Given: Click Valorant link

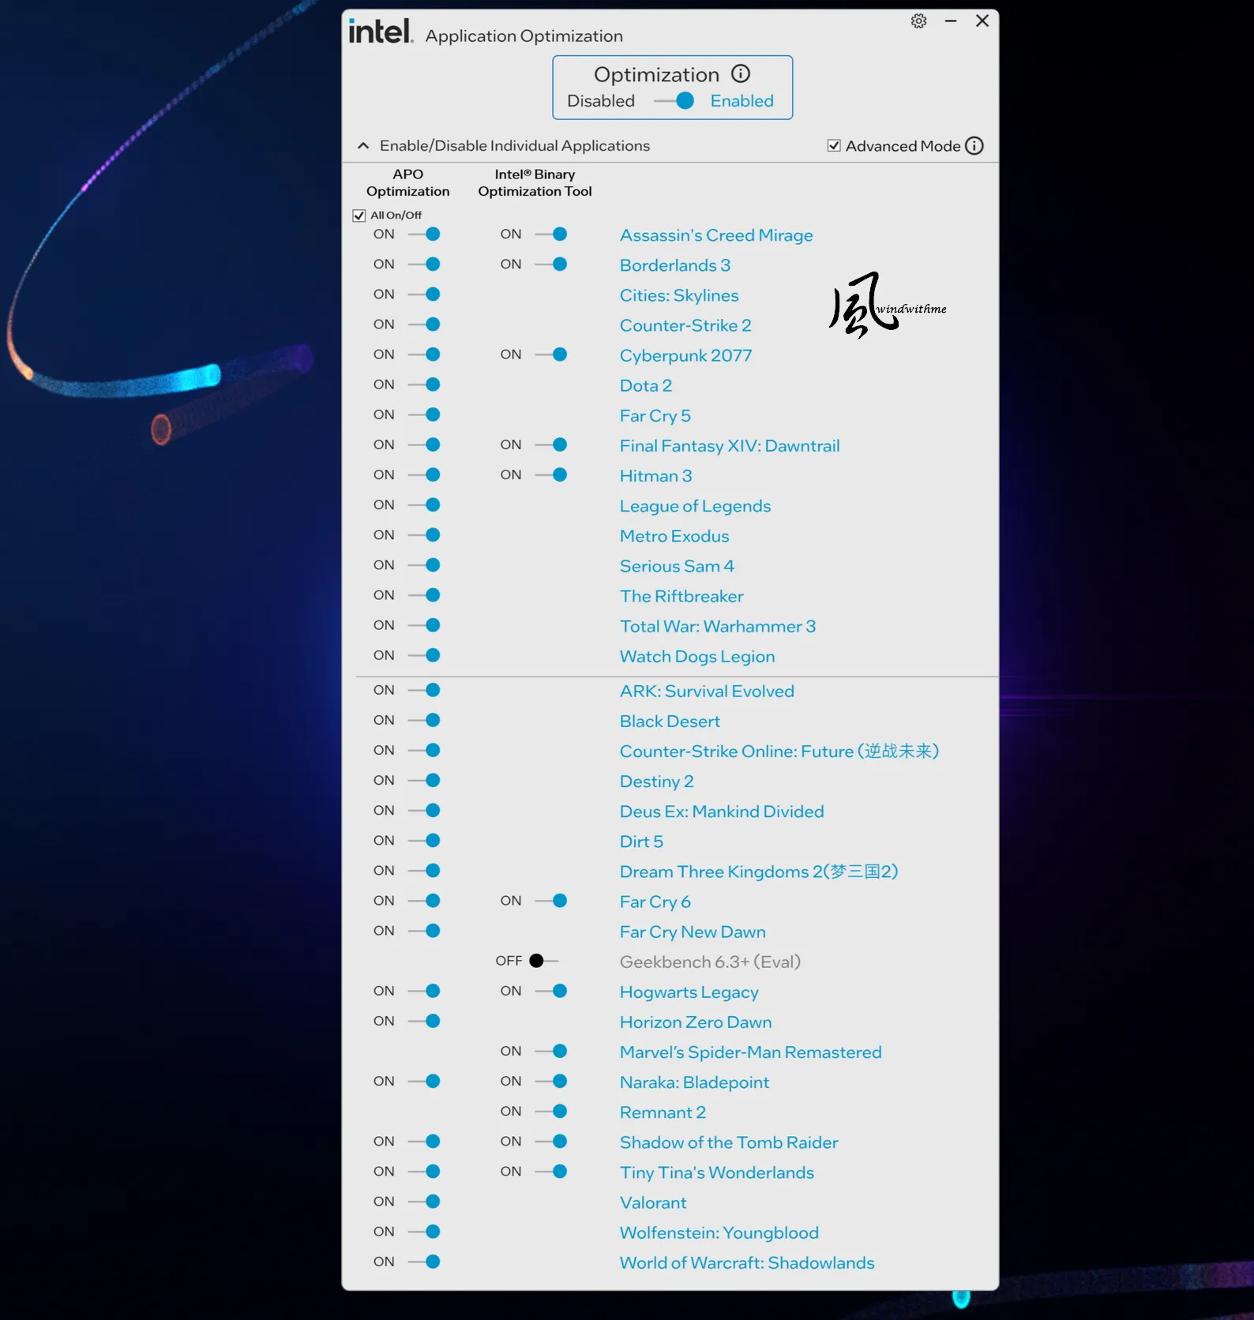Looking at the screenshot, I should point(653,1202).
